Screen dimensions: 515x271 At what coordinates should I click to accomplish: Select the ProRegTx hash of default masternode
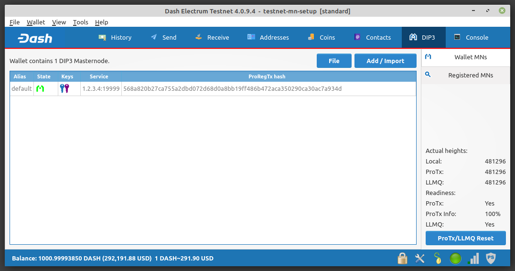click(232, 89)
